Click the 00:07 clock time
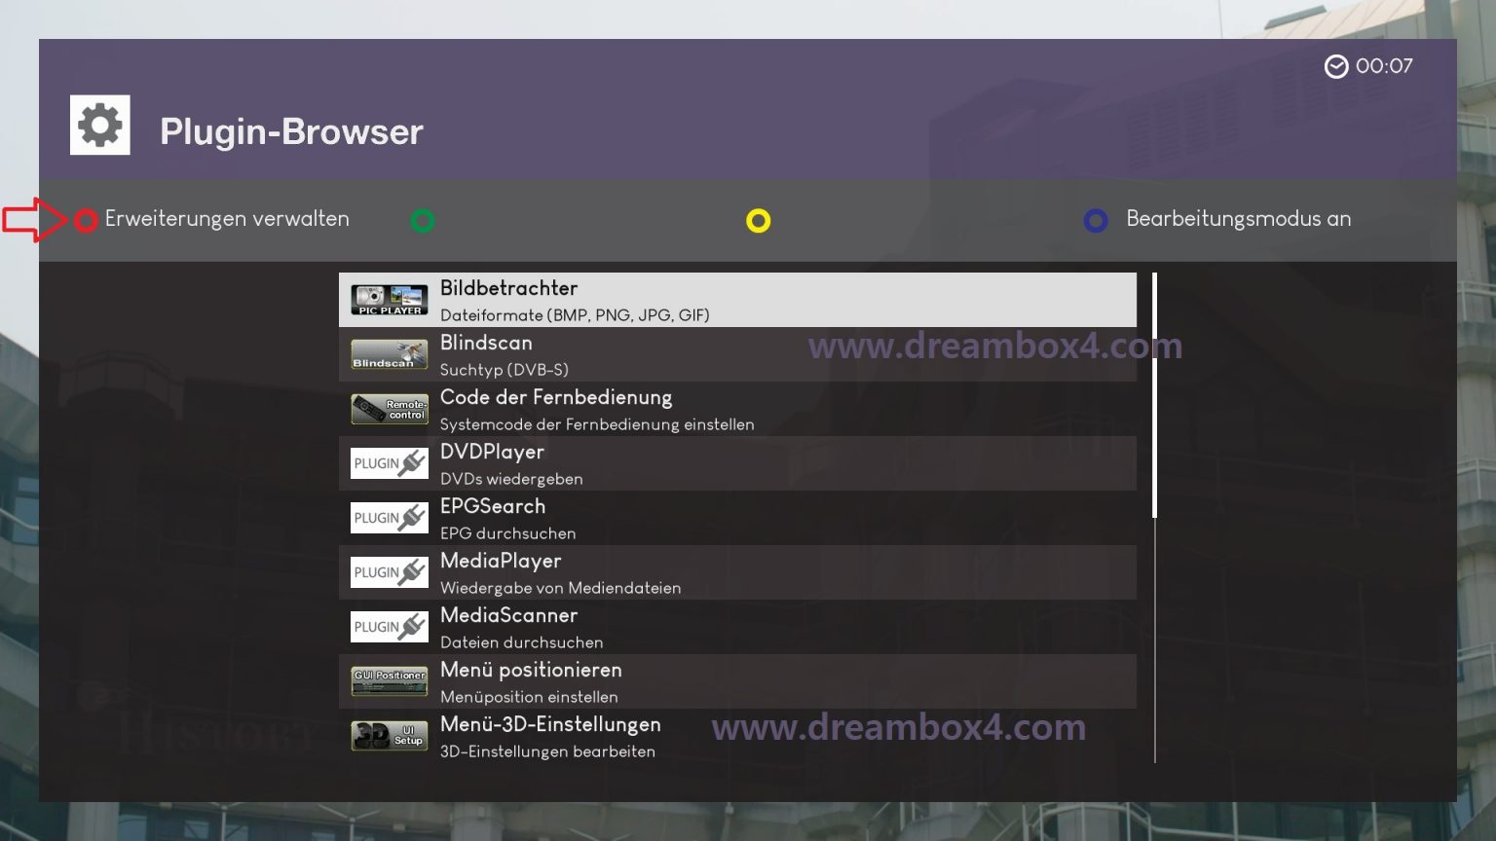This screenshot has width=1496, height=841. (1384, 66)
